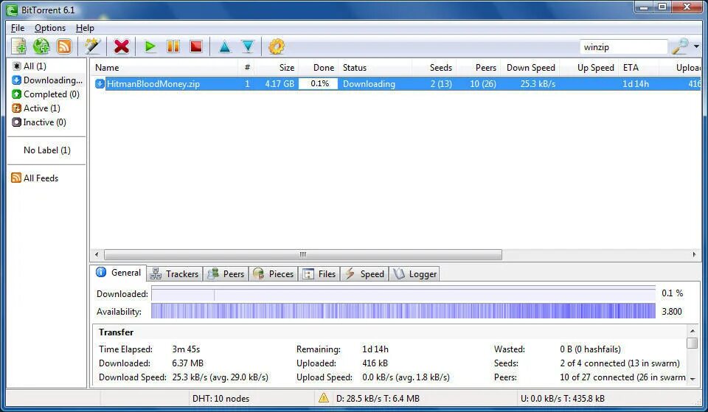Sort by the # column header
Image resolution: width=708 pixels, height=412 pixels.
point(247,68)
